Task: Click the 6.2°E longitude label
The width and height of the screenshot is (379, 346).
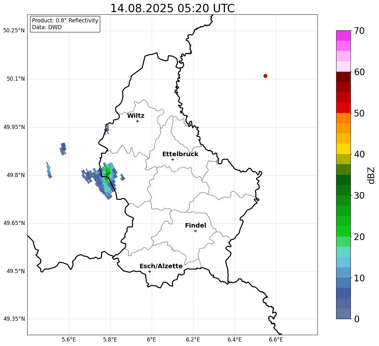Action: pyautogui.click(x=193, y=340)
